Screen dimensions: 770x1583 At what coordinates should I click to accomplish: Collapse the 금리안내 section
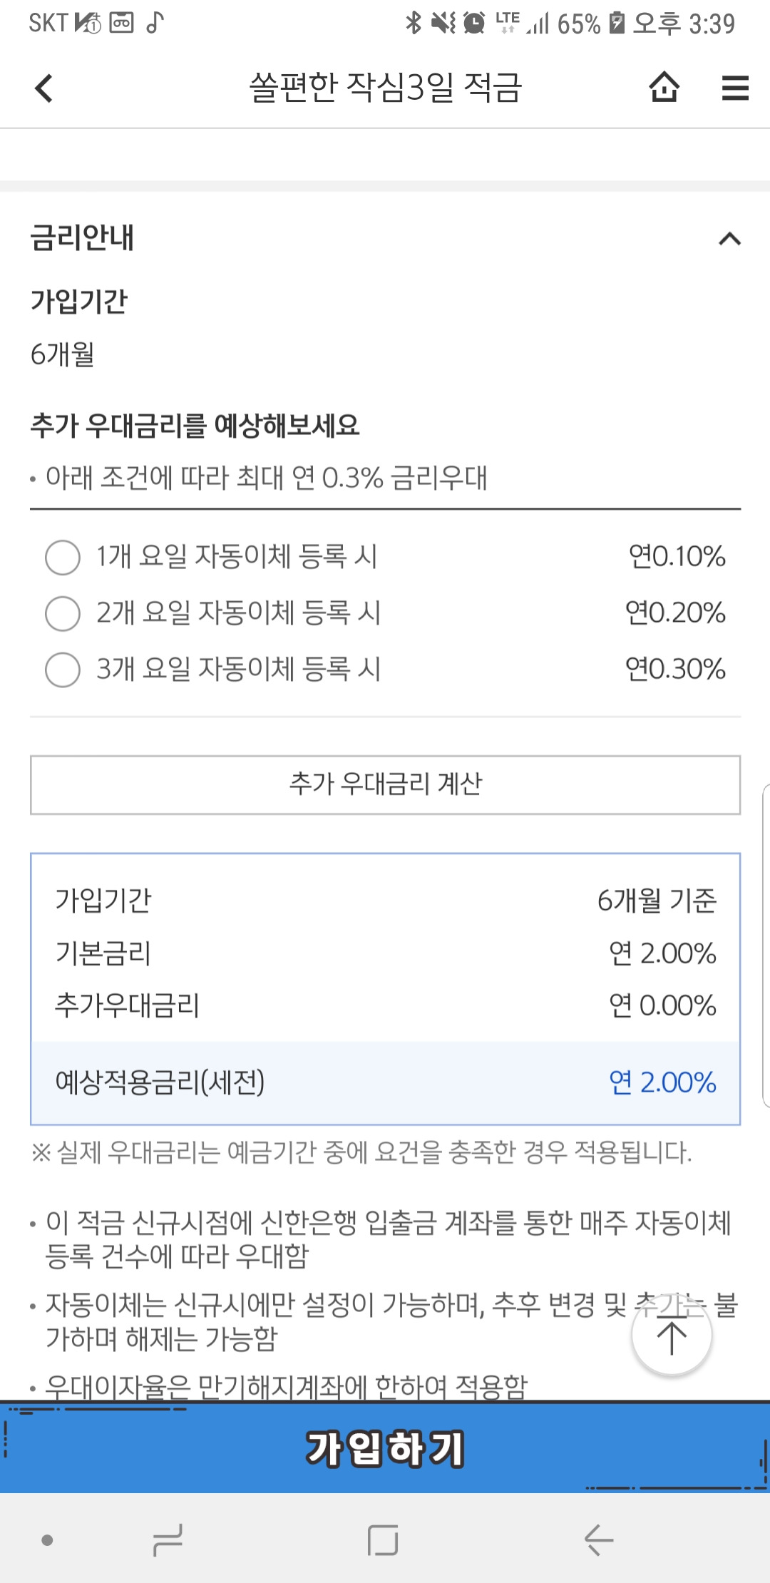tap(729, 239)
